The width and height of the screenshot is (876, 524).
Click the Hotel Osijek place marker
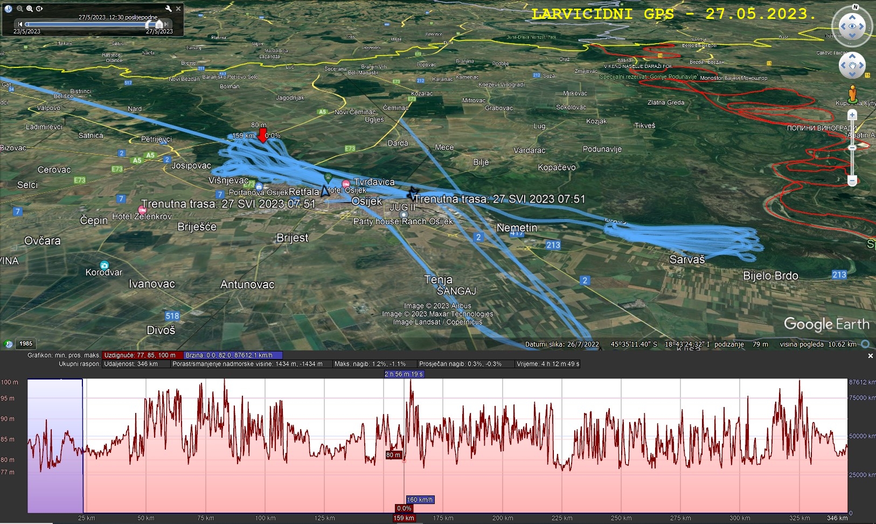click(346, 184)
